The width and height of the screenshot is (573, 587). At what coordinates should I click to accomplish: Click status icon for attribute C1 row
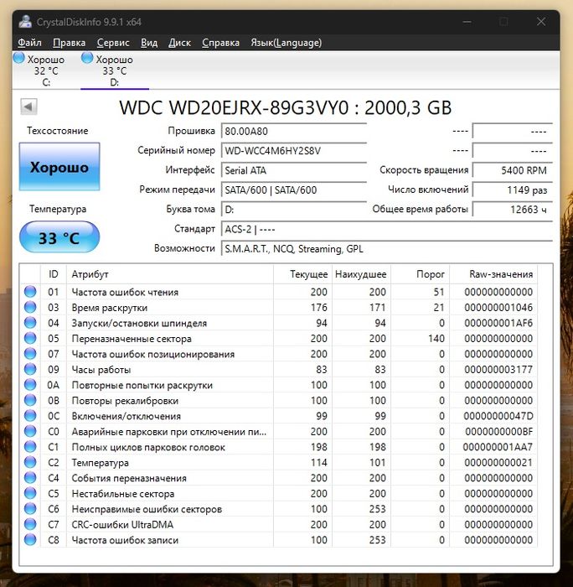(x=30, y=447)
